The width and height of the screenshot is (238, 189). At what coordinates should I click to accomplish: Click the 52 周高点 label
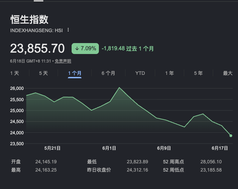pos(174,162)
